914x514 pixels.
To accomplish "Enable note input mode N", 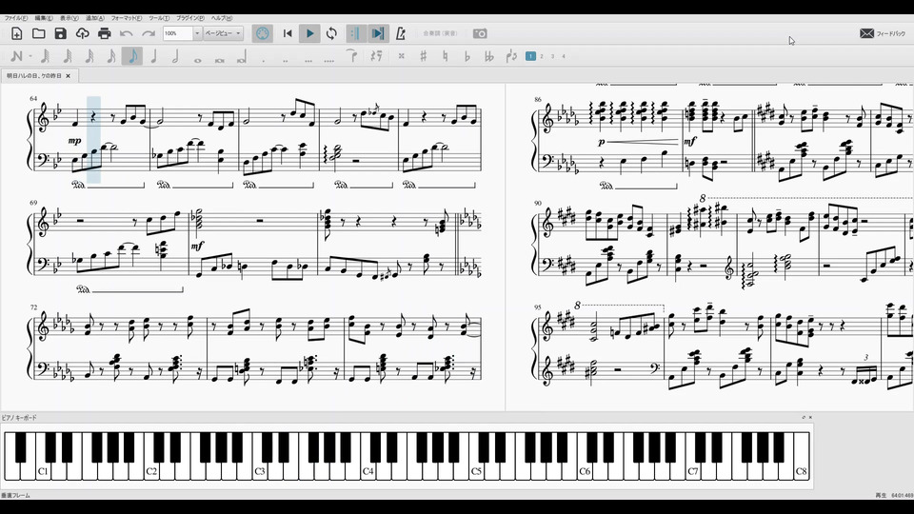I will pos(16,56).
